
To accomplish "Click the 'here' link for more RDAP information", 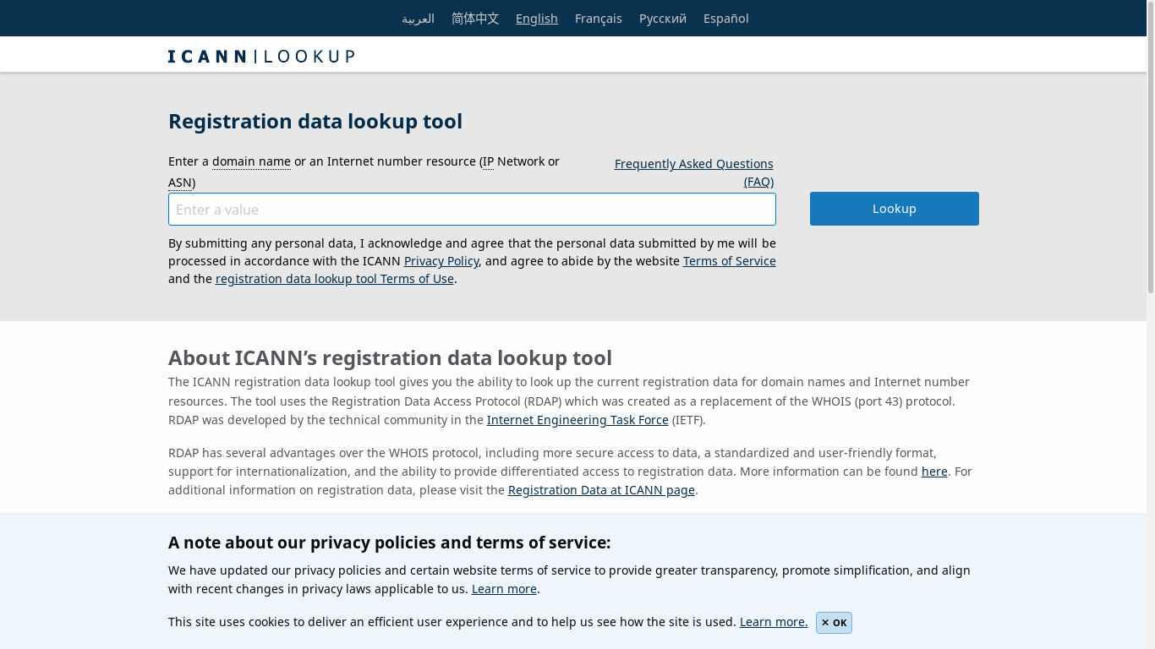I will point(934,472).
